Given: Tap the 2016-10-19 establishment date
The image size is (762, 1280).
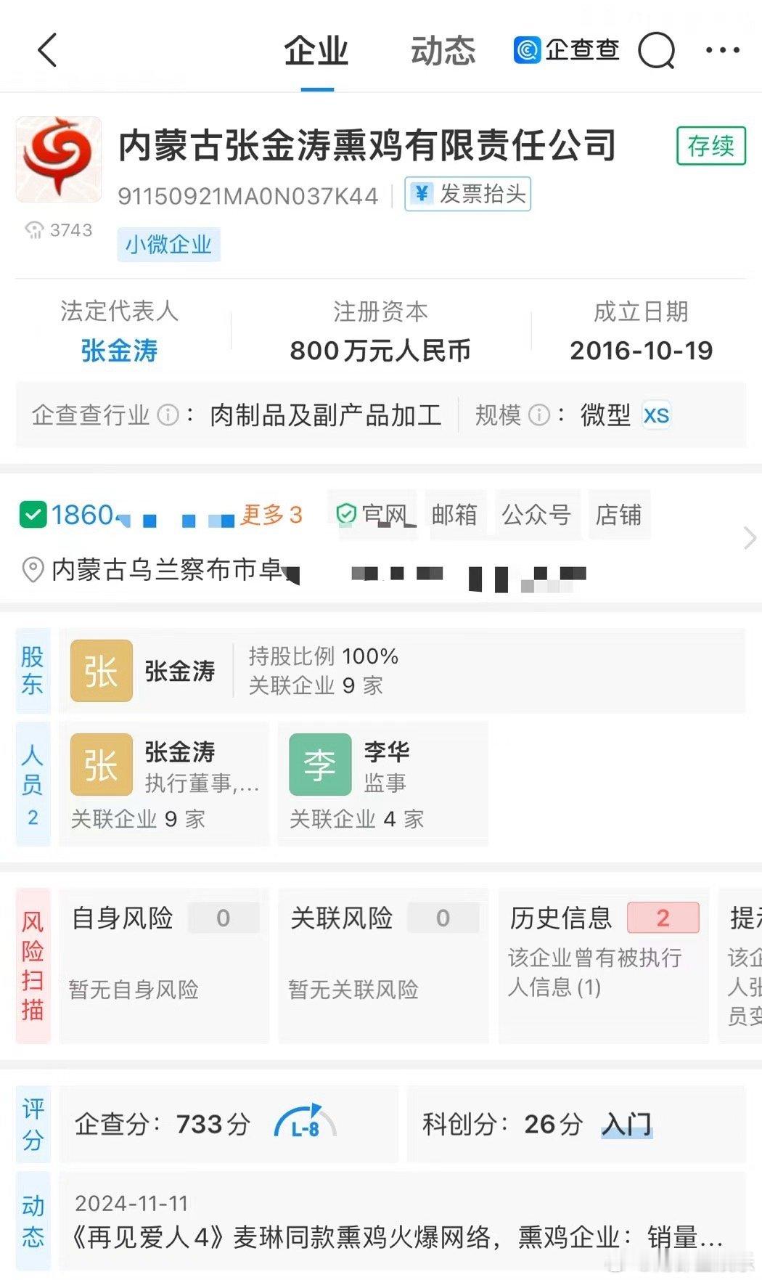Looking at the screenshot, I should click(x=642, y=351).
